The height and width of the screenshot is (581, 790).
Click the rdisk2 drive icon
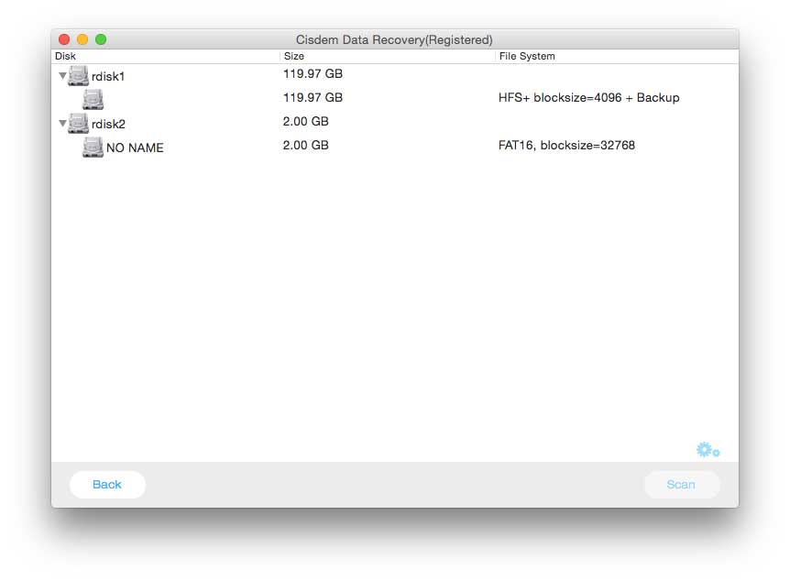coord(78,123)
